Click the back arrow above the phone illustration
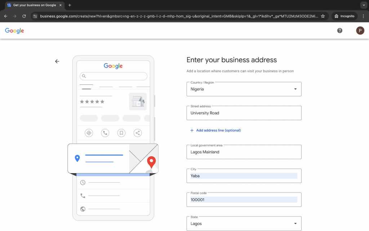Viewport: 369px width, 231px height. (57, 61)
